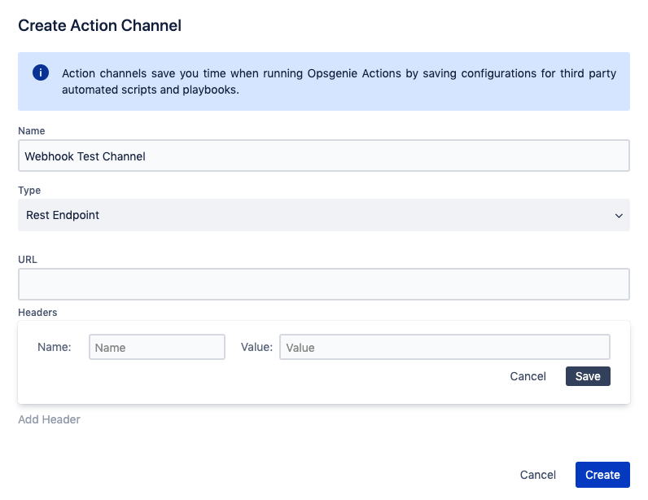Save the new header
This screenshot has height=500, width=648.
tap(588, 376)
